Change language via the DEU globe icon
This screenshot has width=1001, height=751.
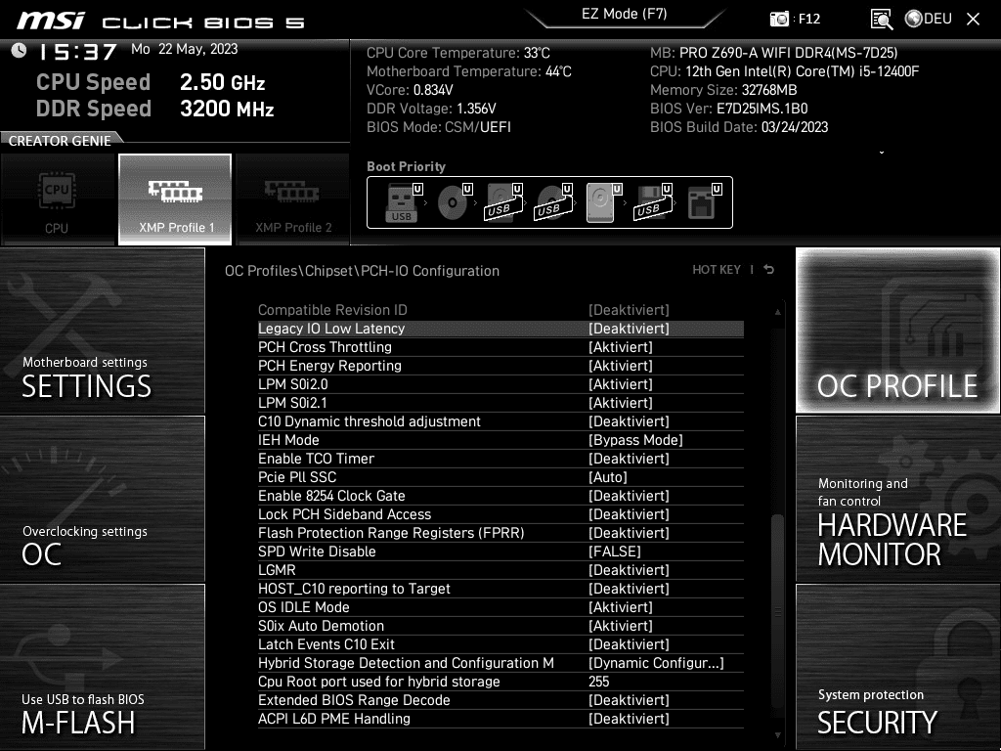pyautogui.click(x=929, y=19)
